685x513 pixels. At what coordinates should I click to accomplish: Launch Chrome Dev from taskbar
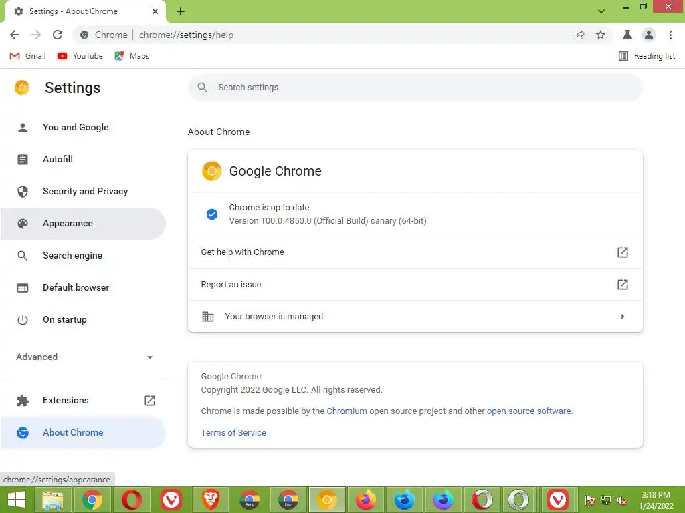(x=288, y=500)
